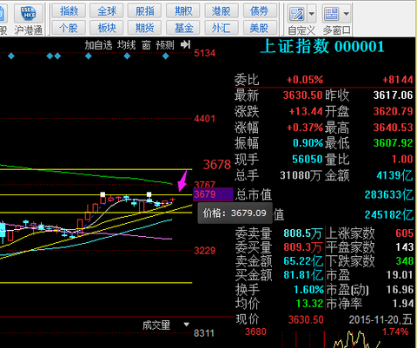Click the 上涨家数 value 605

pos(405,233)
